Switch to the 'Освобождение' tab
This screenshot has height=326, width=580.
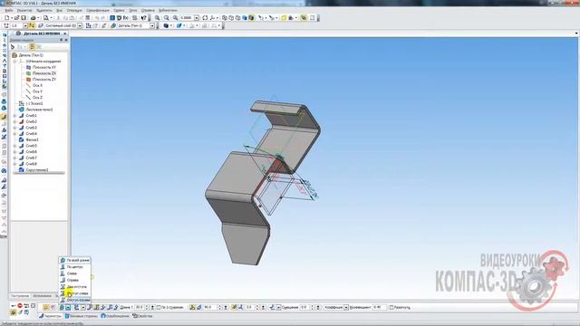(115, 316)
